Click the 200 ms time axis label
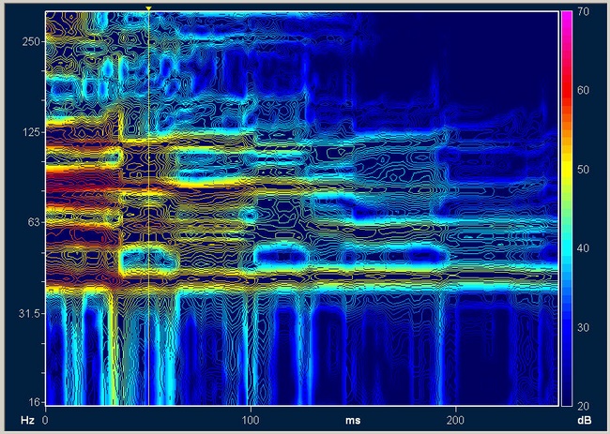This screenshot has width=610, height=434. [x=455, y=420]
